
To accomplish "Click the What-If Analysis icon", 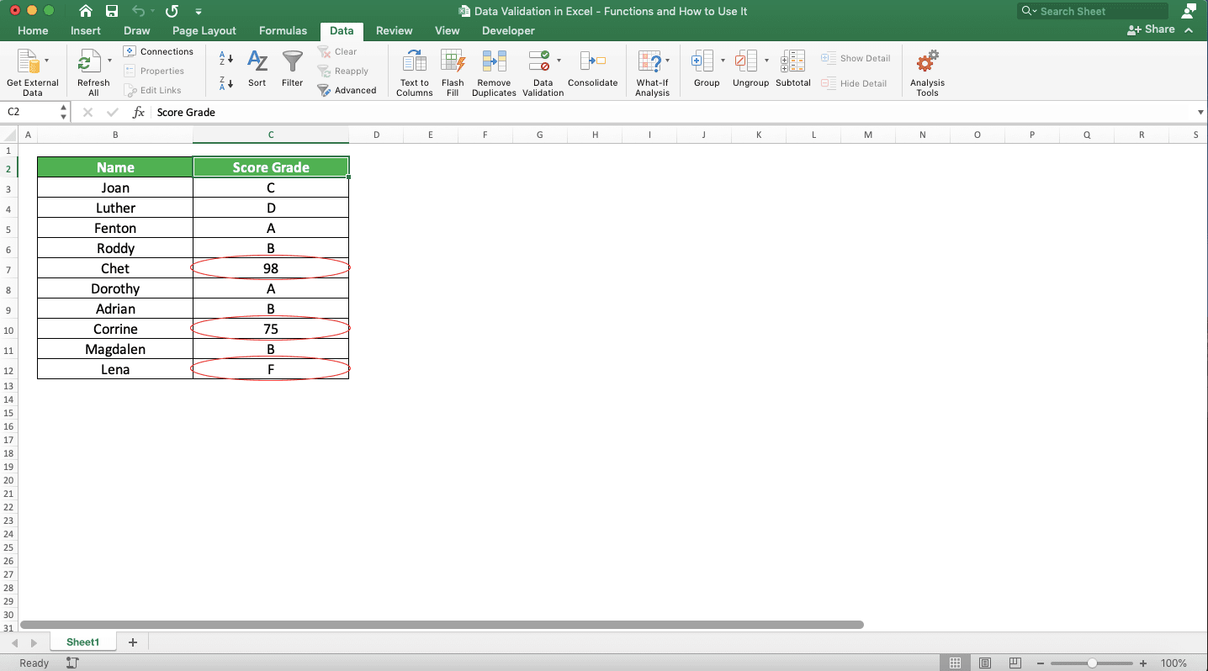I will coord(649,61).
